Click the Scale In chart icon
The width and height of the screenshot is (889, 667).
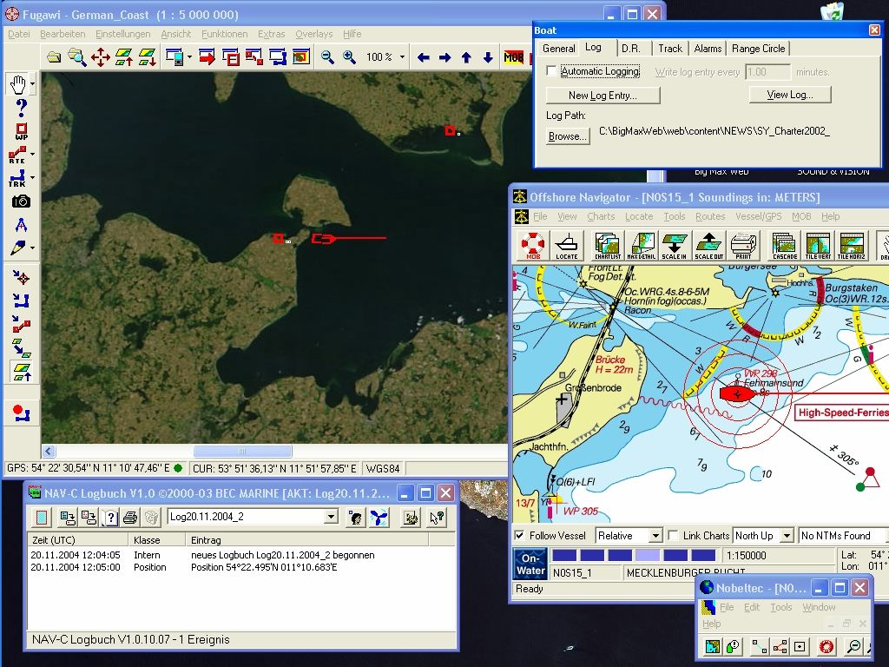pyautogui.click(x=674, y=246)
